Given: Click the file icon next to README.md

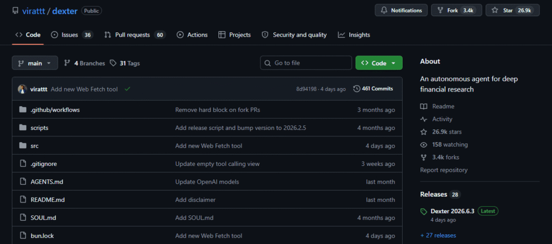Looking at the screenshot, I should 23,200.
